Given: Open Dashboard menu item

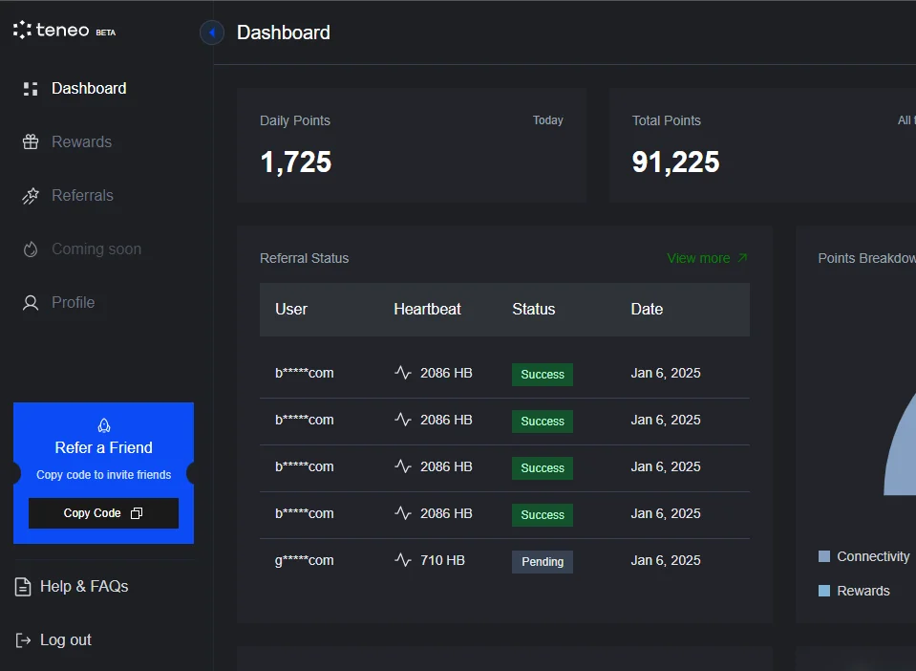Looking at the screenshot, I should click(x=89, y=88).
